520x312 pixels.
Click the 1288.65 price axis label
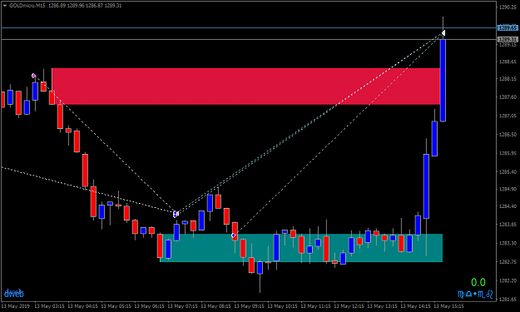click(x=508, y=62)
